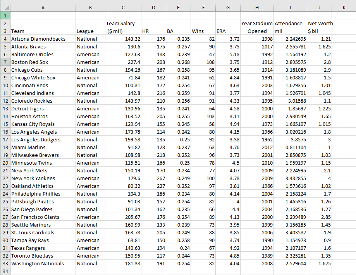Screen dimensions: 356x275
Task: Click the Chicago Cubs salary cell showing 194.26
Action: coord(123,70)
